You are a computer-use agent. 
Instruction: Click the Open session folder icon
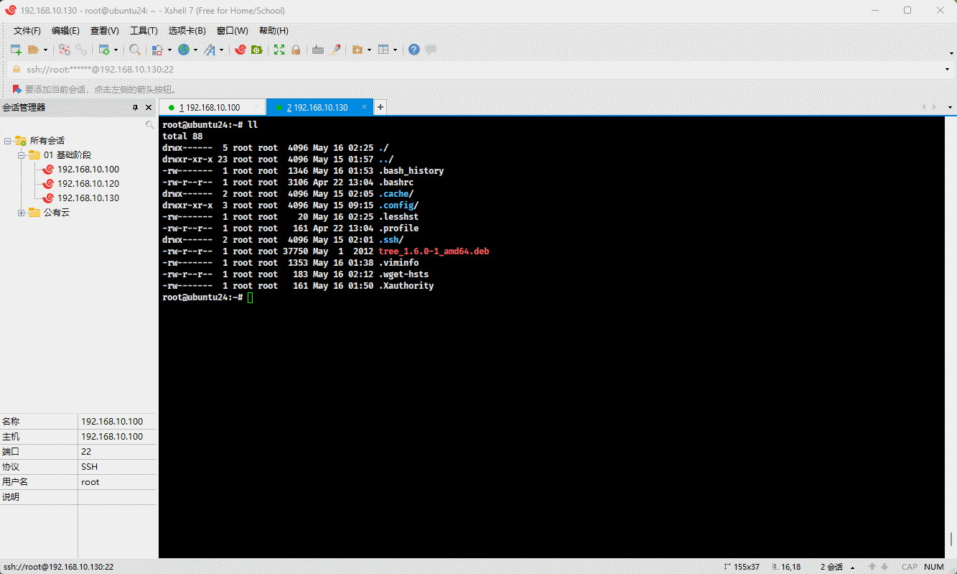tap(33, 50)
